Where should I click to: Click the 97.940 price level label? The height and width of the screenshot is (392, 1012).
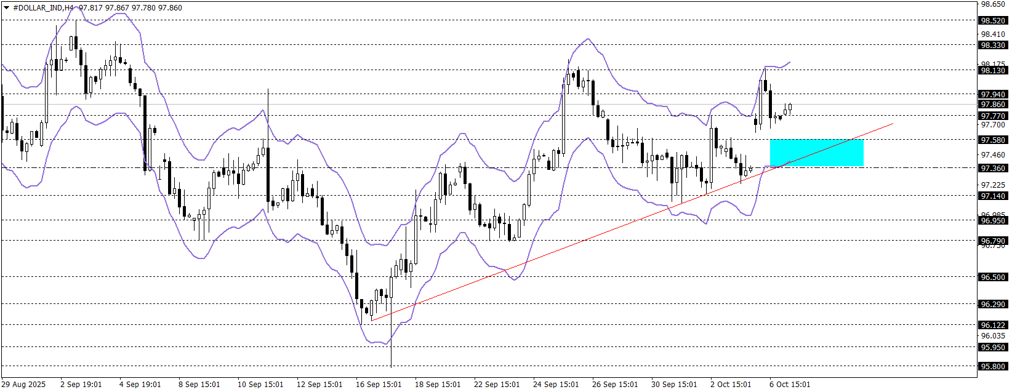click(993, 94)
